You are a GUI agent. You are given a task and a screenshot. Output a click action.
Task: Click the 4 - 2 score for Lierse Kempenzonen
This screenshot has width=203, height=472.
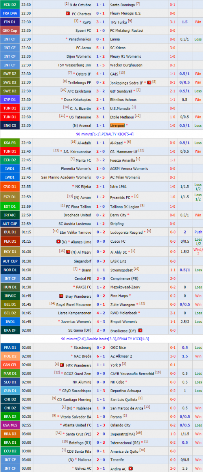(100, 313)
